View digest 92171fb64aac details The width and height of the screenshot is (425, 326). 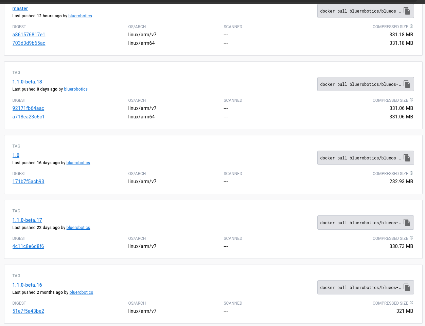pyautogui.click(x=28, y=108)
